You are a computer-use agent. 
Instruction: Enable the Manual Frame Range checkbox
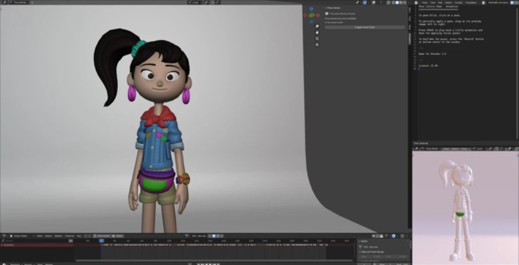(x=360, y=252)
